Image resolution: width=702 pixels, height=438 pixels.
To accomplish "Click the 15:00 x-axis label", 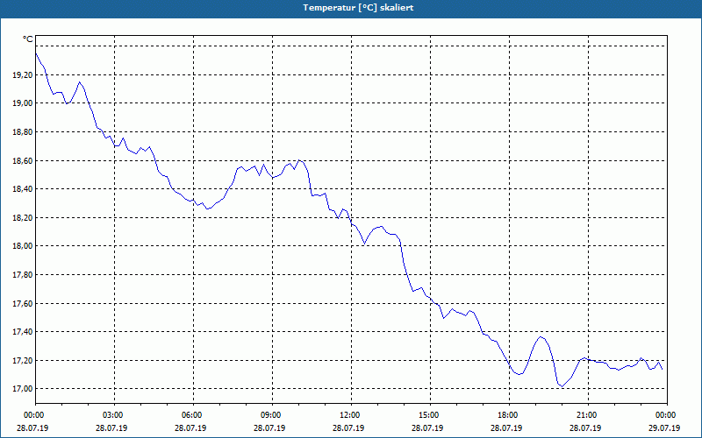I will (x=430, y=415).
